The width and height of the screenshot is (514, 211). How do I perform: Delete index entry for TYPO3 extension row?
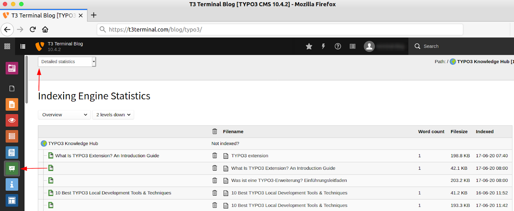[215, 156]
